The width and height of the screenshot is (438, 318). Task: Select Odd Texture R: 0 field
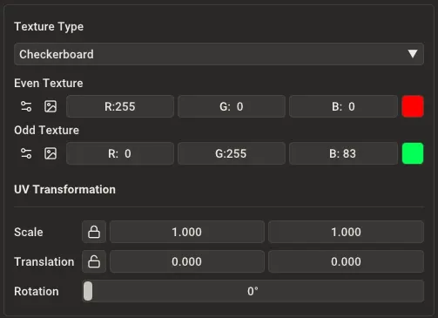pos(120,153)
